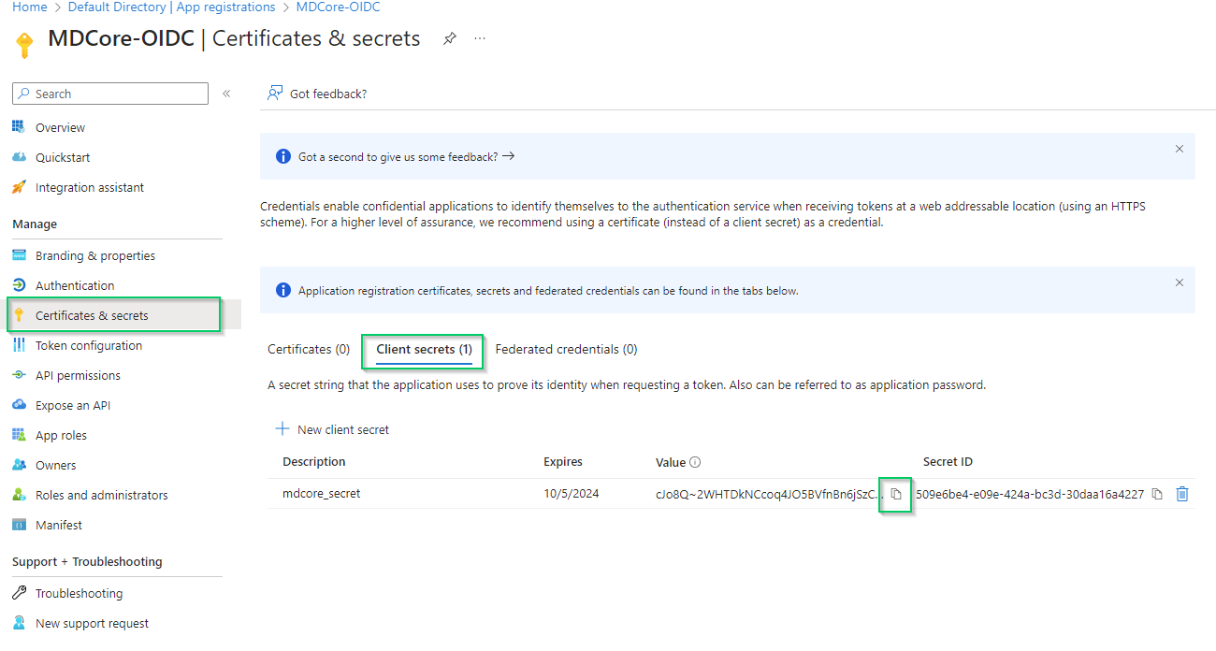Click the Home breadcrumb link
The height and width of the screenshot is (651, 1216).
(29, 7)
